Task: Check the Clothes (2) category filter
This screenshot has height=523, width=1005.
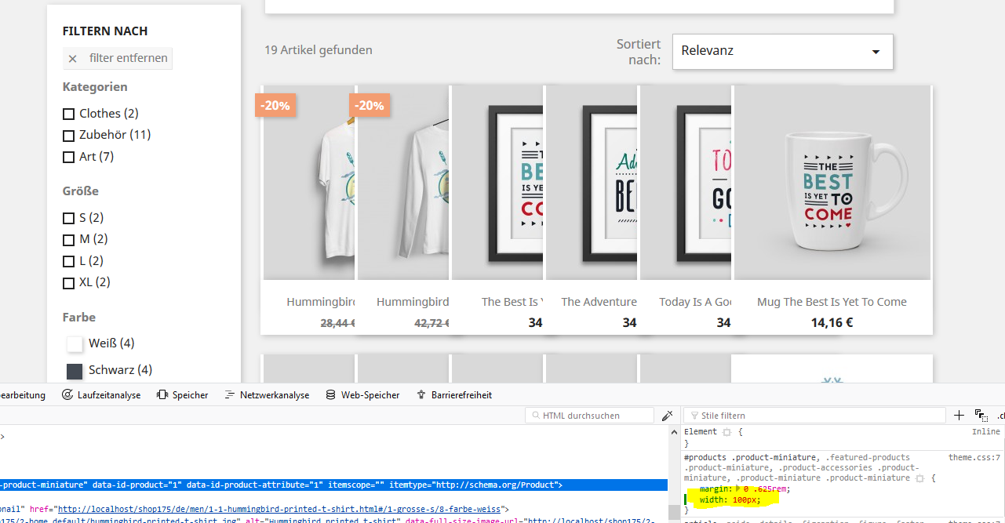Action: pyautogui.click(x=68, y=114)
